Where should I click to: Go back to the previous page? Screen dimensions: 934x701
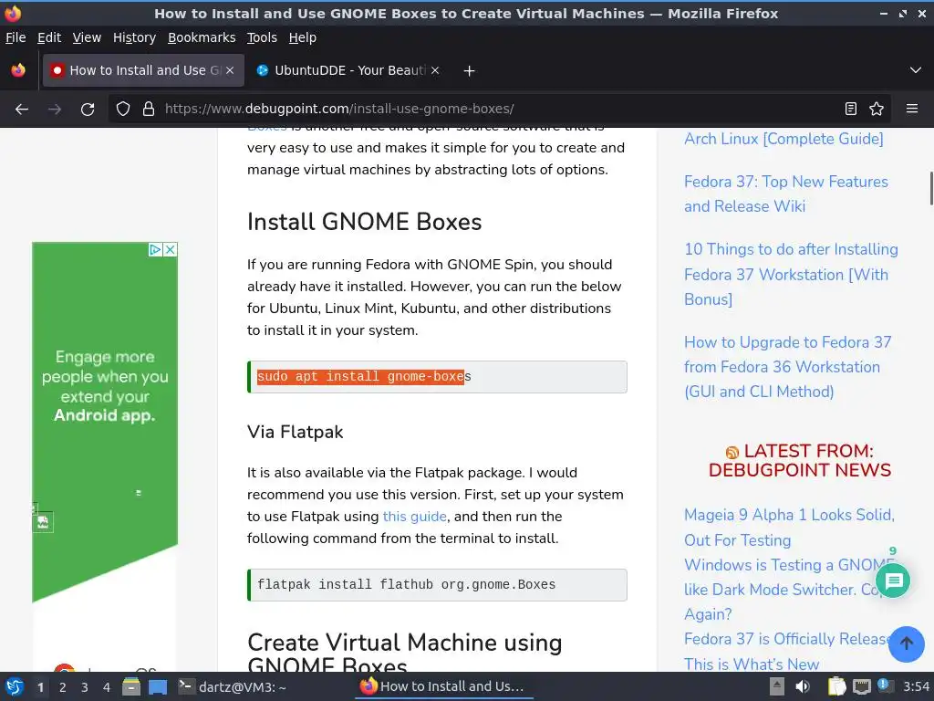coord(22,110)
